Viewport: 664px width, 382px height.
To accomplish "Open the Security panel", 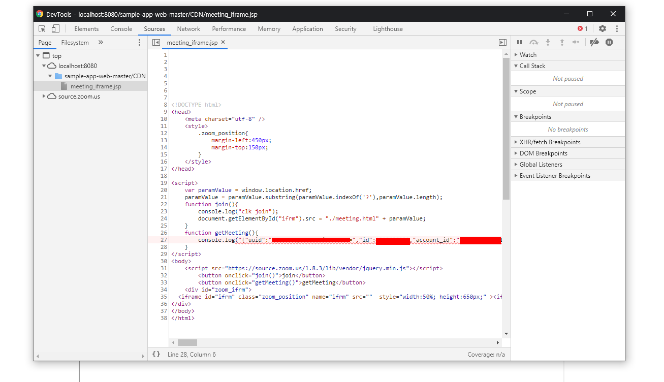I will [x=345, y=29].
